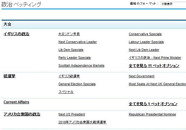Open the 大ロンドン市長 market link
Screen dimensions: 186x130
click(x=69, y=34)
